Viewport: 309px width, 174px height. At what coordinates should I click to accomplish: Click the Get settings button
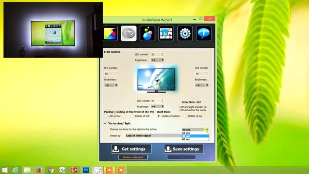tap(131, 149)
